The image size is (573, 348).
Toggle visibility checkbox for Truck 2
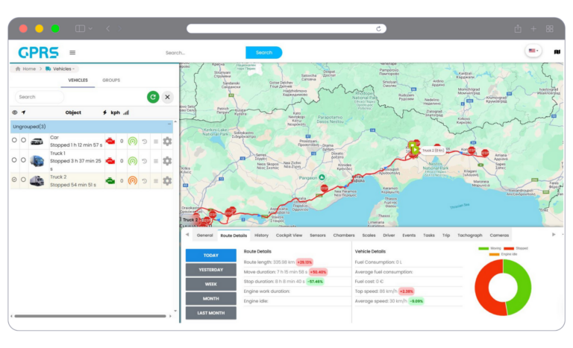pyautogui.click(x=14, y=180)
